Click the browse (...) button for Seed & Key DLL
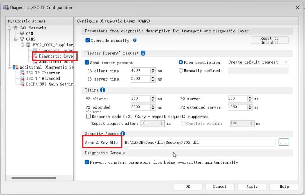Image resolution: width=305 pixels, height=195 pixels. pyautogui.click(x=284, y=142)
